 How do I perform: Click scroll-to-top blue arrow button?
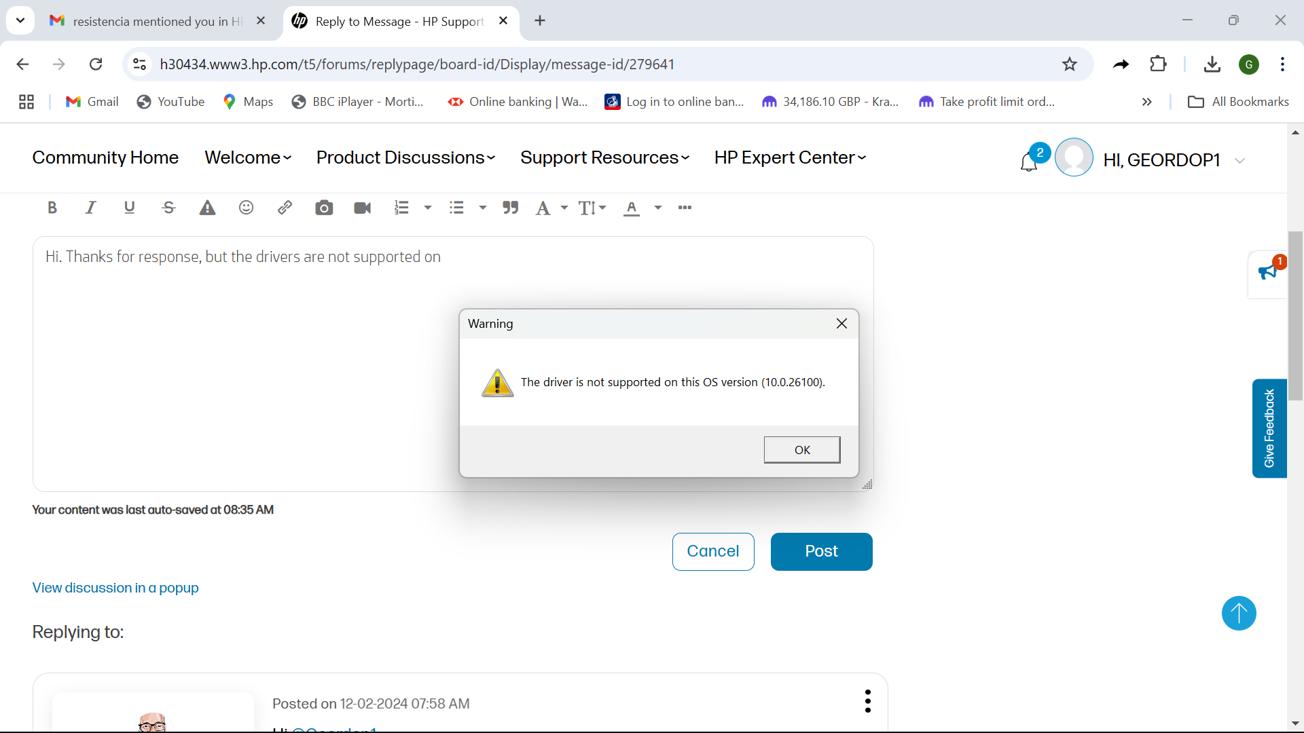click(1238, 613)
